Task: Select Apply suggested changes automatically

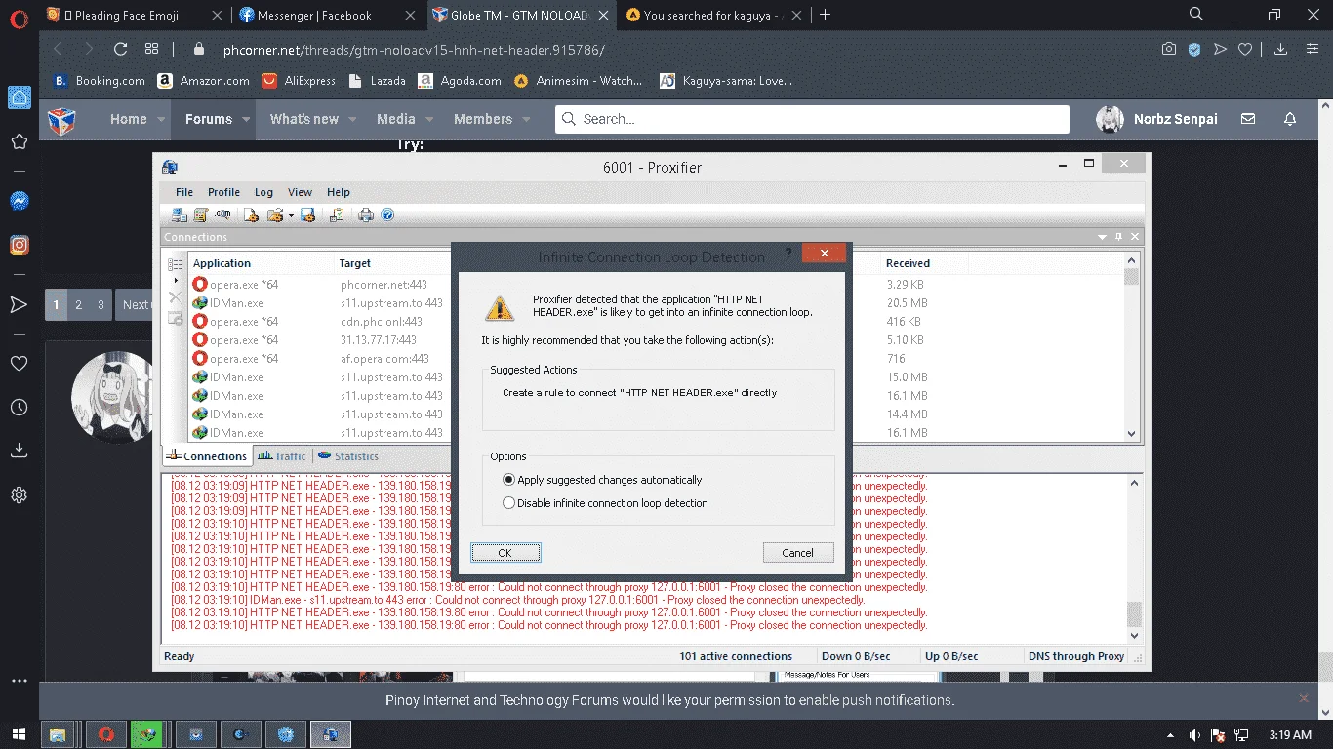Action: pyautogui.click(x=602, y=480)
